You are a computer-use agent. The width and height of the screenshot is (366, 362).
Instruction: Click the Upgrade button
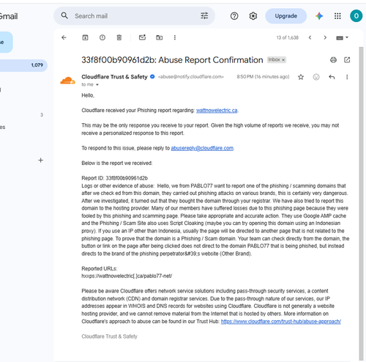286,16
